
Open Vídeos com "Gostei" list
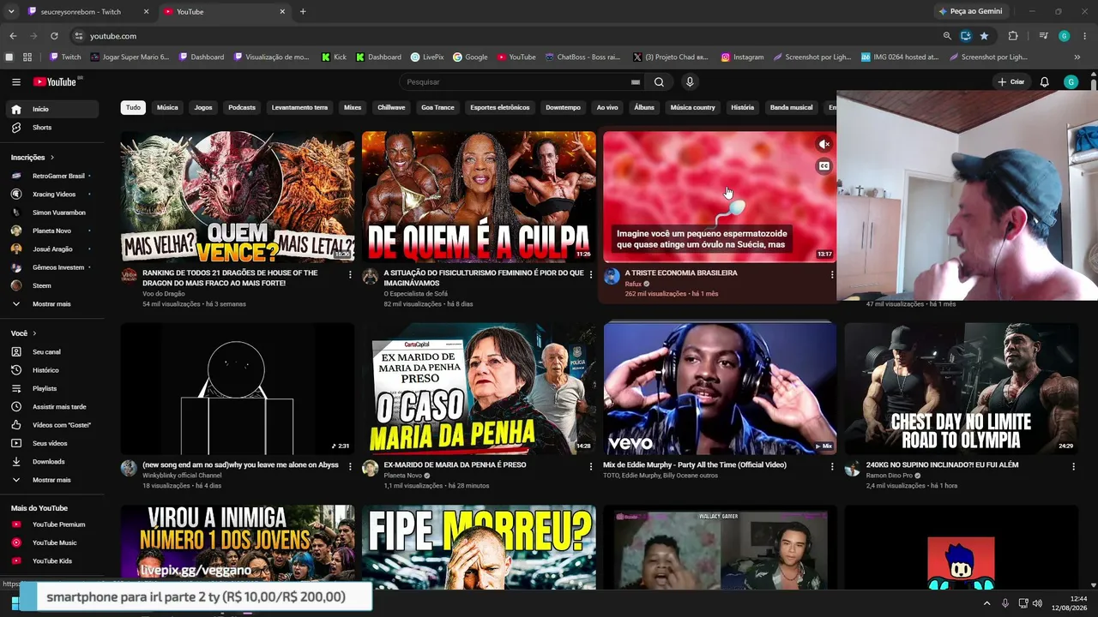[x=53, y=425]
